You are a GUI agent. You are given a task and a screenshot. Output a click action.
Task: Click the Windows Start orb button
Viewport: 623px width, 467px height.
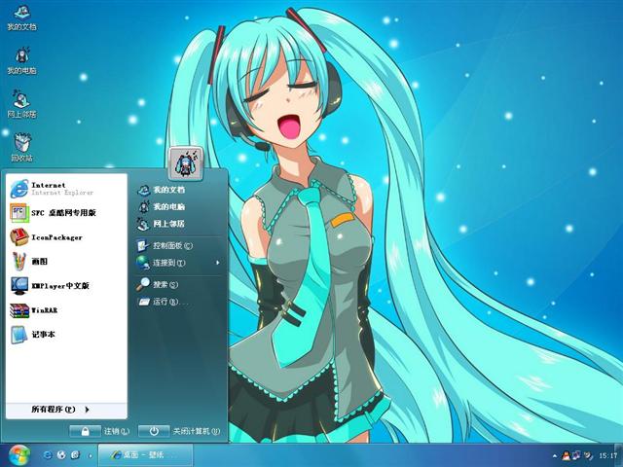[18, 454]
